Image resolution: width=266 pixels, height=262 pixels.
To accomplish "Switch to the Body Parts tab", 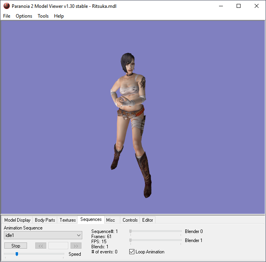I will [45, 220].
